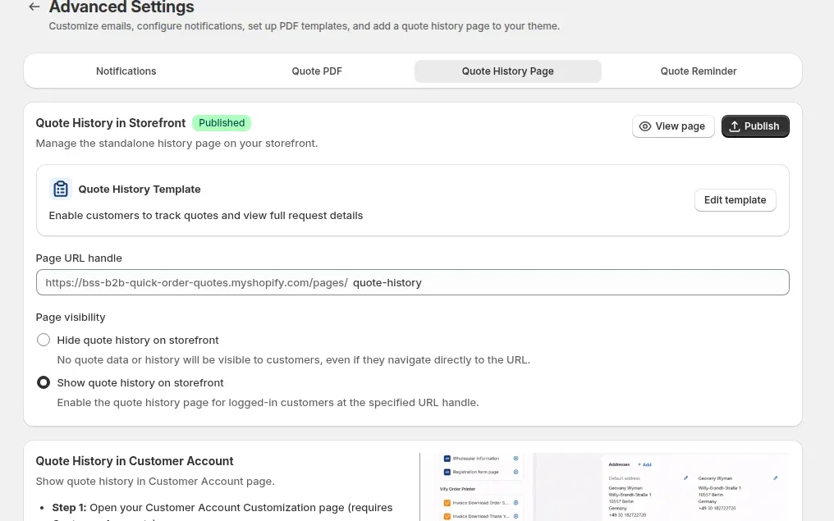Go back using the arrow beside Advanced Settings
The width and height of the screenshot is (834, 521).
pos(34,7)
